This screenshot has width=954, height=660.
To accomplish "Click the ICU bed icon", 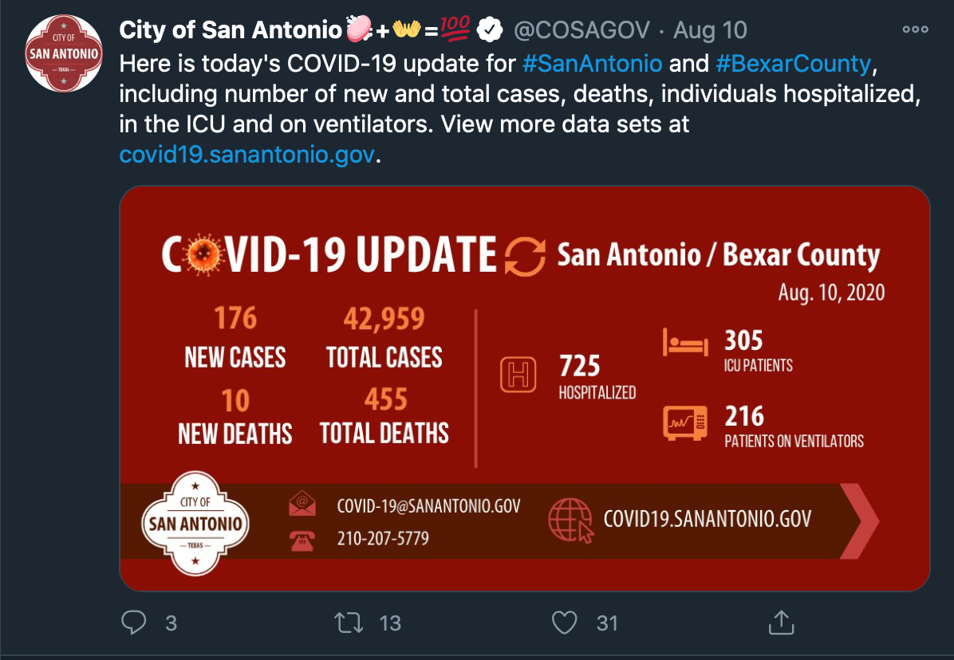I will [685, 344].
